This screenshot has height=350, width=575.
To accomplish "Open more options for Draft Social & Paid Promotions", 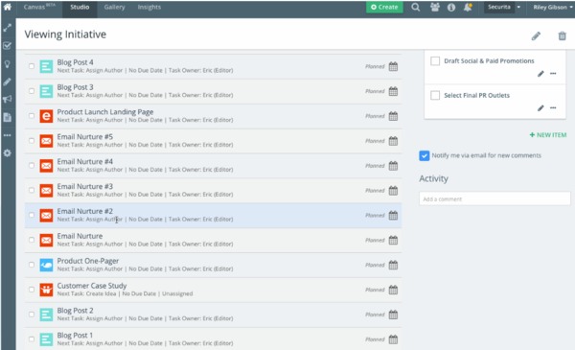I will coord(553,74).
